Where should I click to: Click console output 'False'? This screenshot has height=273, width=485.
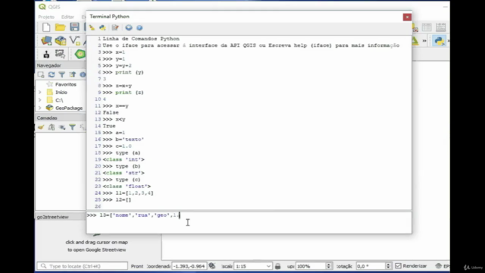[111, 113]
